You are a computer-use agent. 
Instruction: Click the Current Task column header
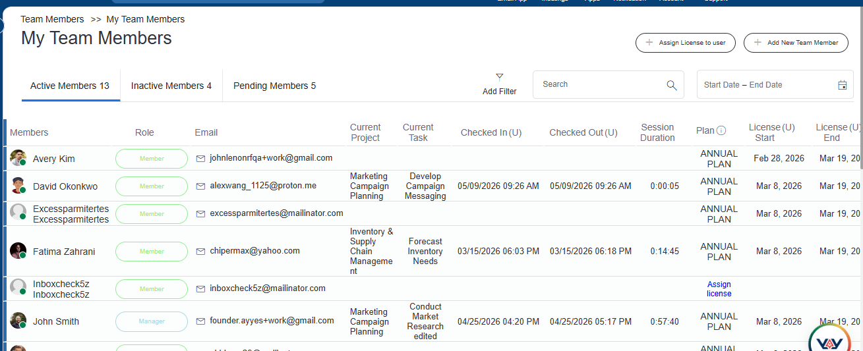[418, 132]
